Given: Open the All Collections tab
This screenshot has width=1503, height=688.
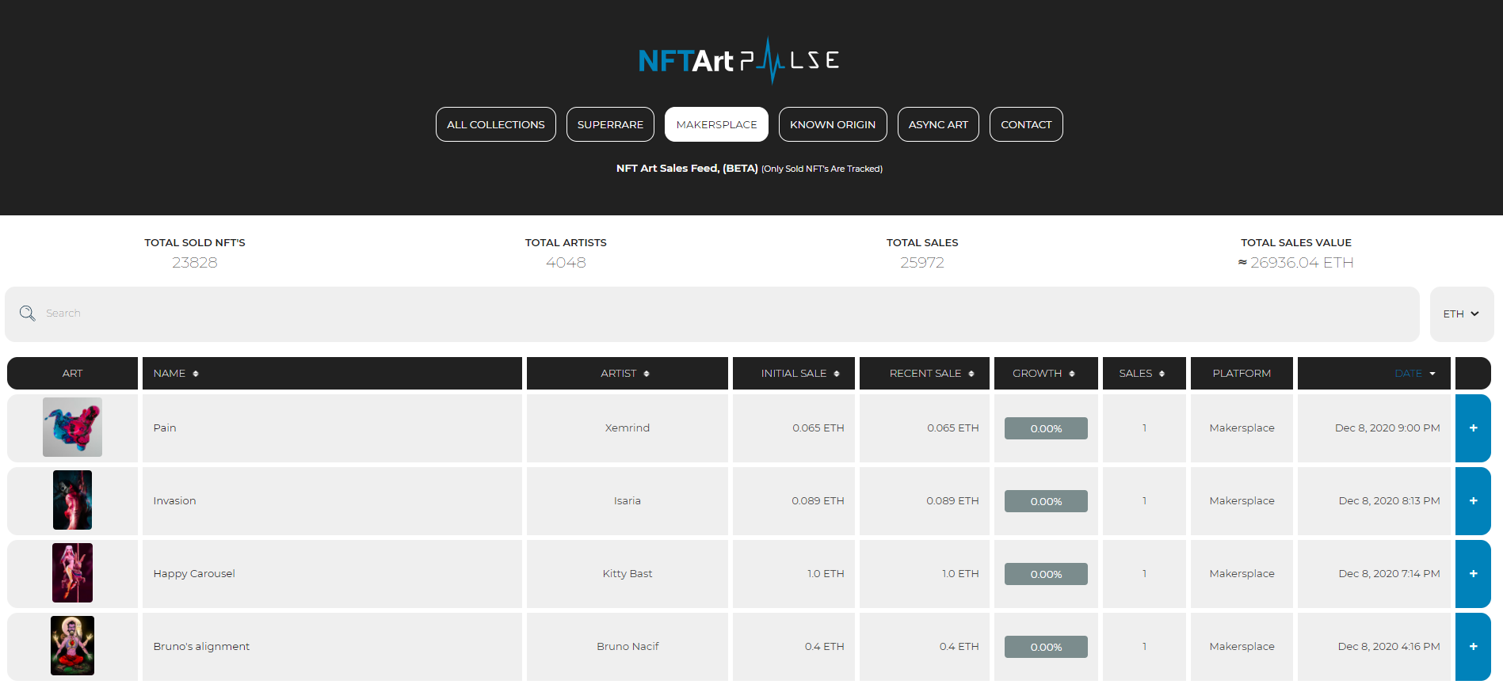Looking at the screenshot, I should tap(496, 124).
